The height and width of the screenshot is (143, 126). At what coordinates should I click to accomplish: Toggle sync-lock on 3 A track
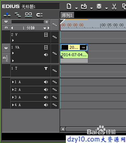[x=54, y=97]
